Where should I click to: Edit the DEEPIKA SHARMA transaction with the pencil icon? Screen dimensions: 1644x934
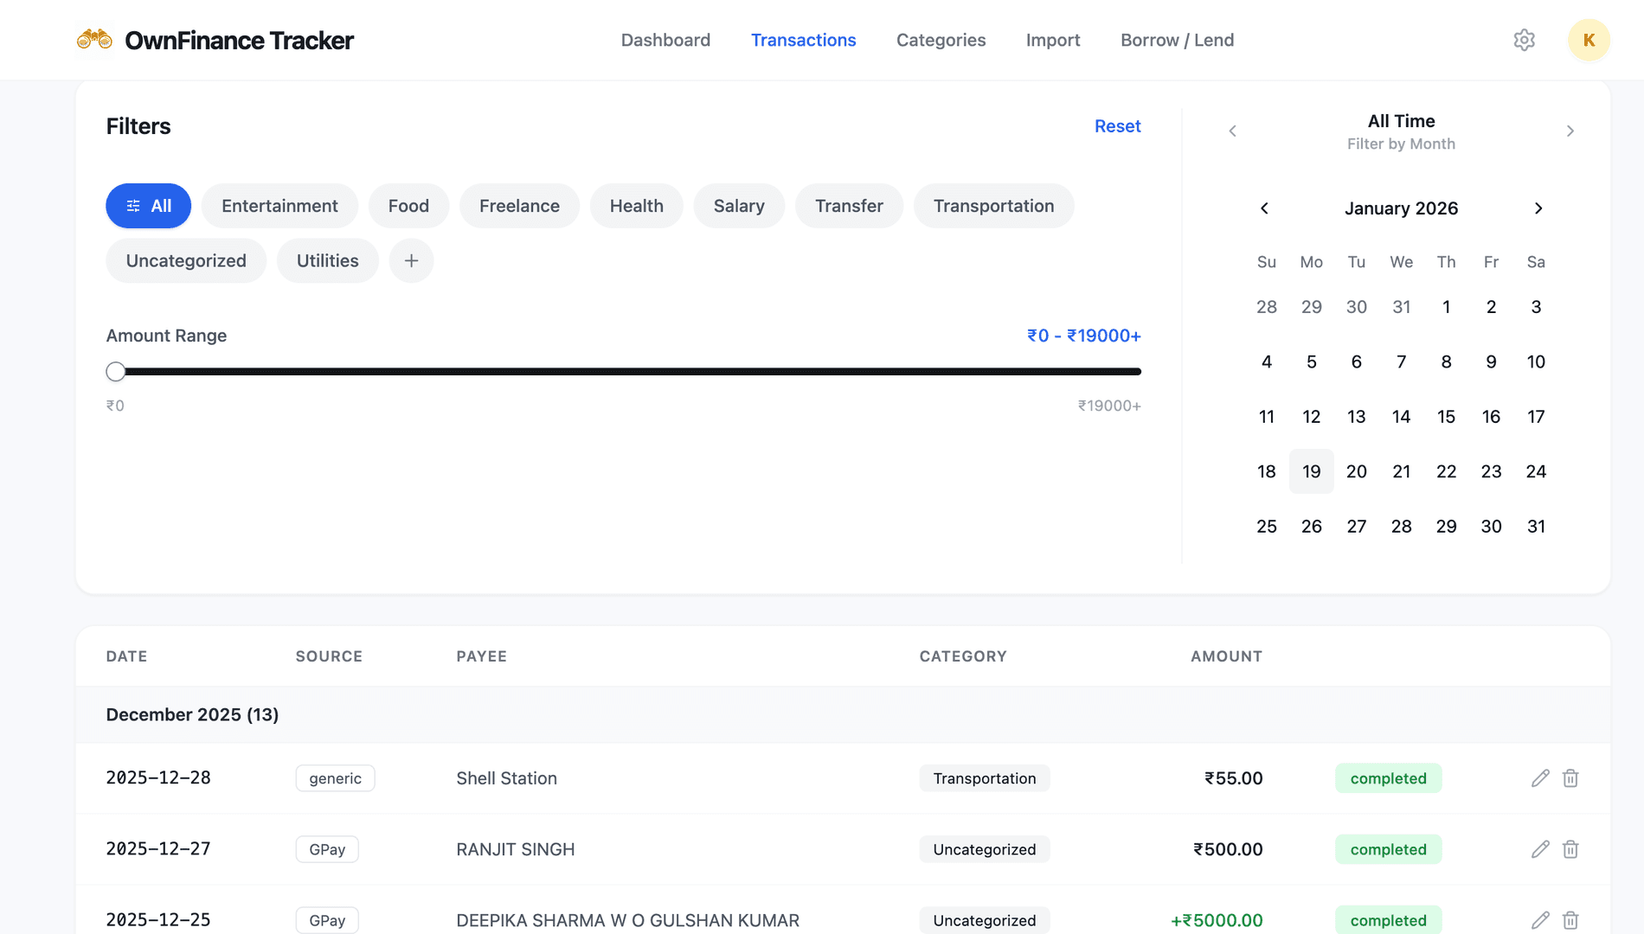tap(1539, 919)
